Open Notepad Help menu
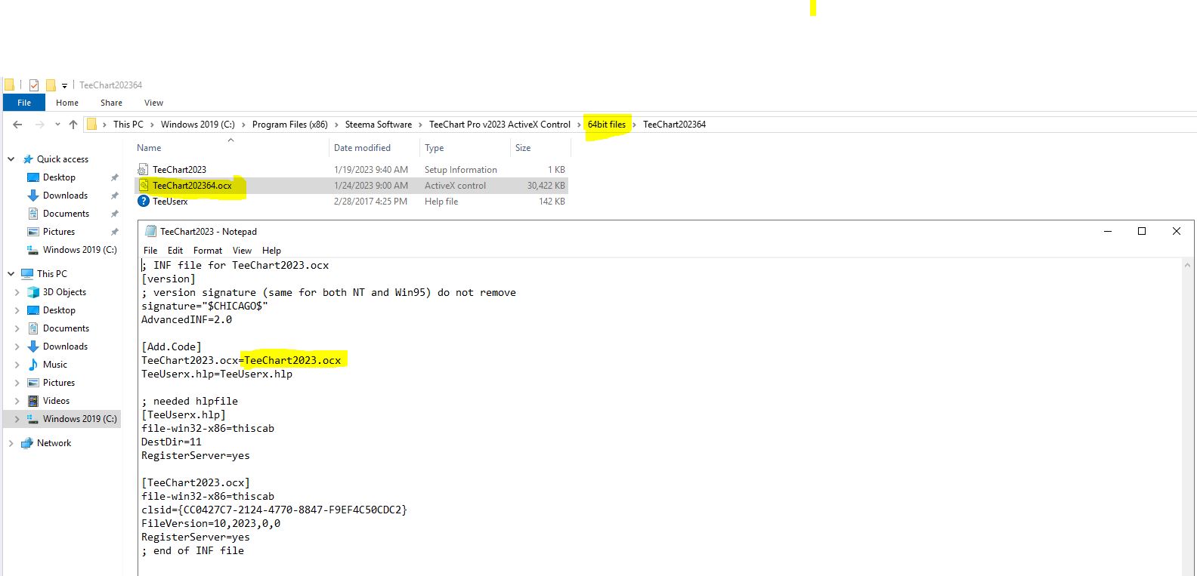Image resolution: width=1197 pixels, height=576 pixels. [x=271, y=251]
